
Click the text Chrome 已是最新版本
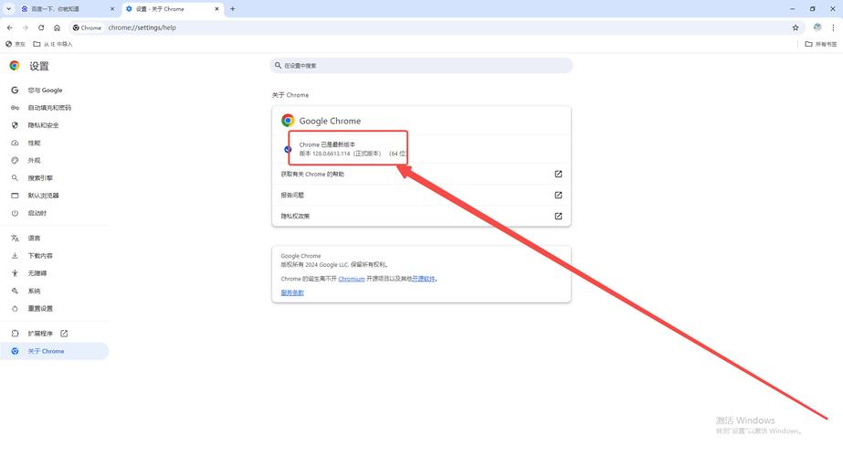coord(327,144)
